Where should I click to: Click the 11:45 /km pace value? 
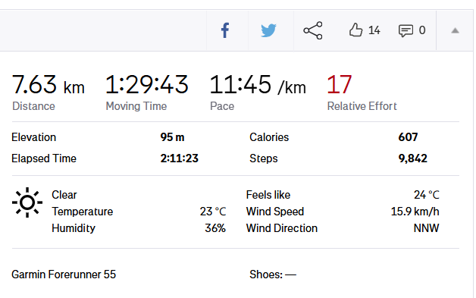[258, 85]
